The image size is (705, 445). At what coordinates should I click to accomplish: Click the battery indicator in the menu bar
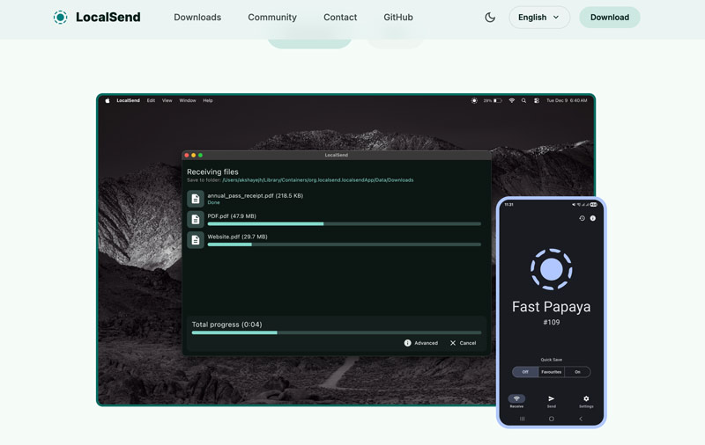[493, 100]
